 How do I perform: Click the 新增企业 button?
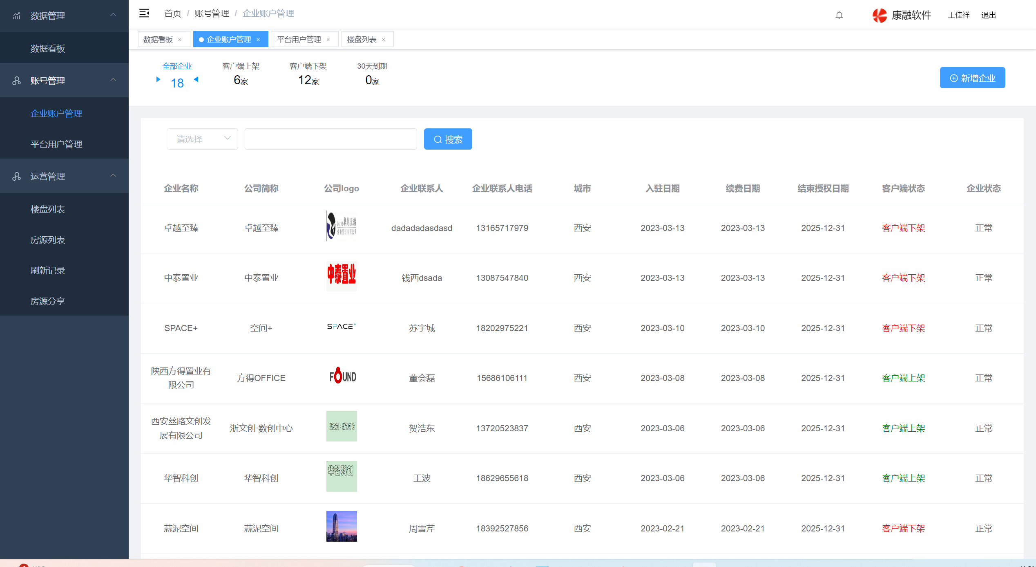(972, 78)
